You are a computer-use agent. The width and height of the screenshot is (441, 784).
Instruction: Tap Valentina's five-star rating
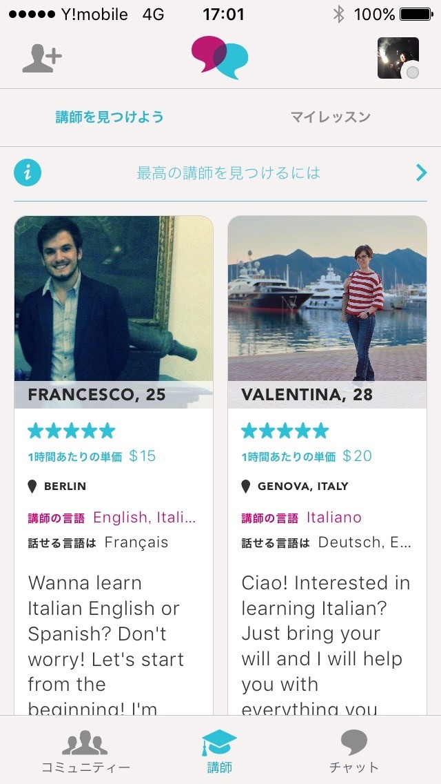(x=285, y=431)
